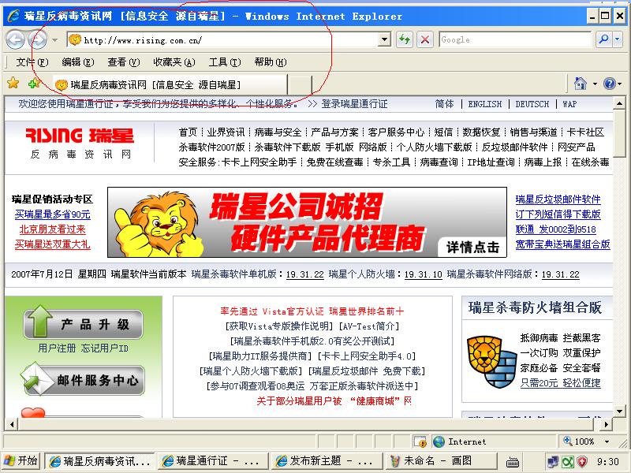Click the 详情点击 banner button
The height and width of the screenshot is (473, 631).
(x=472, y=247)
